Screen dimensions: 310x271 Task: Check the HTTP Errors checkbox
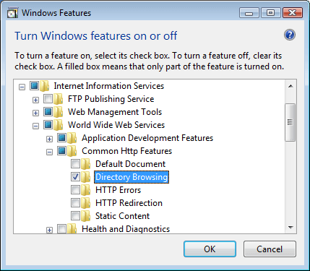click(x=75, y=190)
